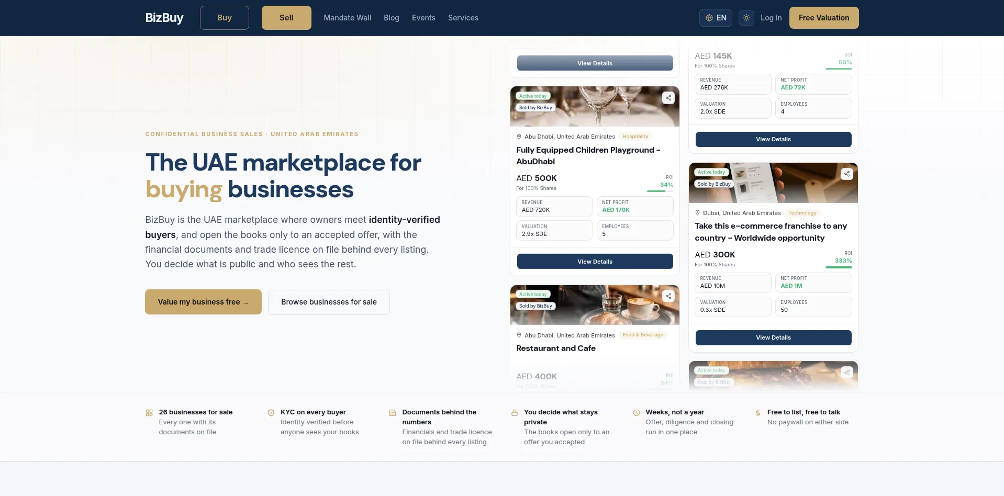Viewport: 1004px width, 496px height.
Task: Click the location pin on Children Playground listing
Action: (x=519, y=137)
